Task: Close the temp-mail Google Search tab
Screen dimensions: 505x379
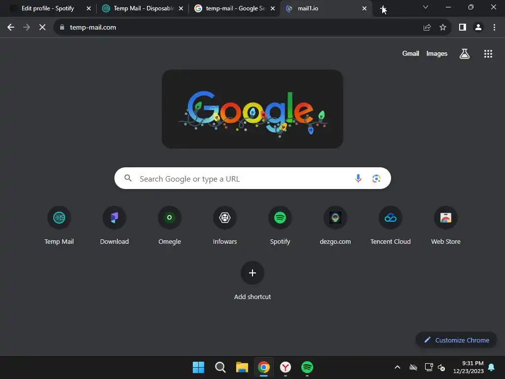Action: 273,8
